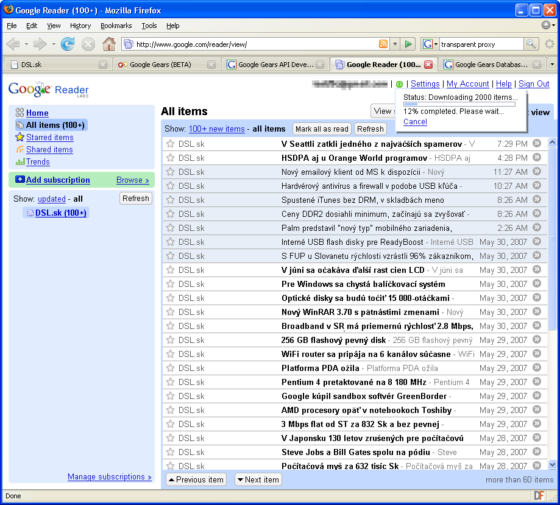Screen dimensions: 560x505
Task: Open original for 'V Seattli zatkli' via arrow icon
Action: pyautogui.click(x=536, y=144)
